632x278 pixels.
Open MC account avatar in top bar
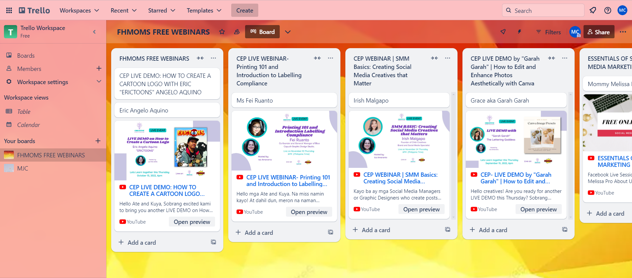(x=622, y=10)
